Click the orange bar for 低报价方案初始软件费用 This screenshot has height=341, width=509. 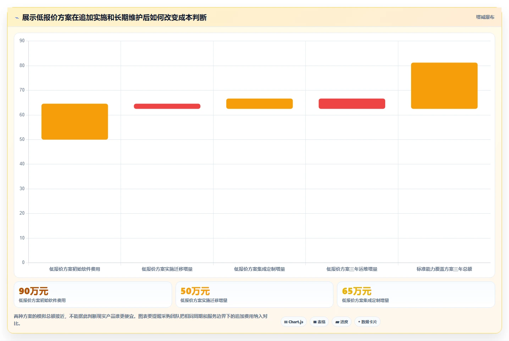[x=75, y=122]
